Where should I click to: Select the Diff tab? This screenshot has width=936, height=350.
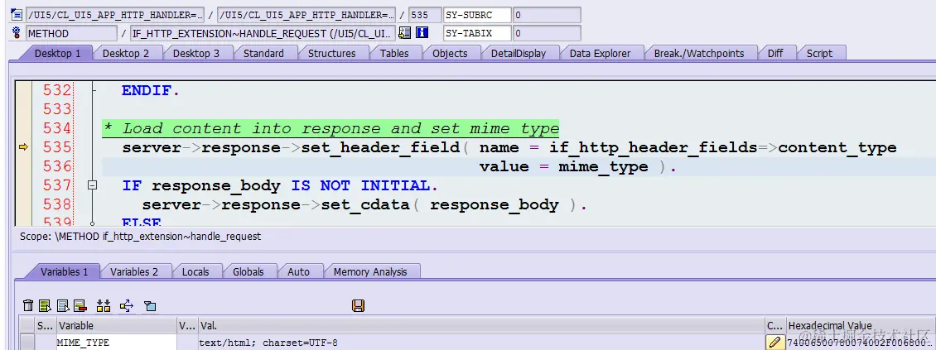pyautogui.click(x=775, y=53)
